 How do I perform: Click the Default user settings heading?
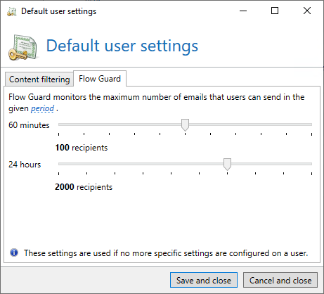122,46
